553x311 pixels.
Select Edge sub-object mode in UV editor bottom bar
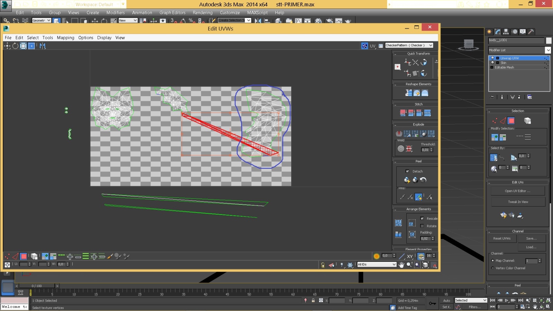tap(15, 256)
